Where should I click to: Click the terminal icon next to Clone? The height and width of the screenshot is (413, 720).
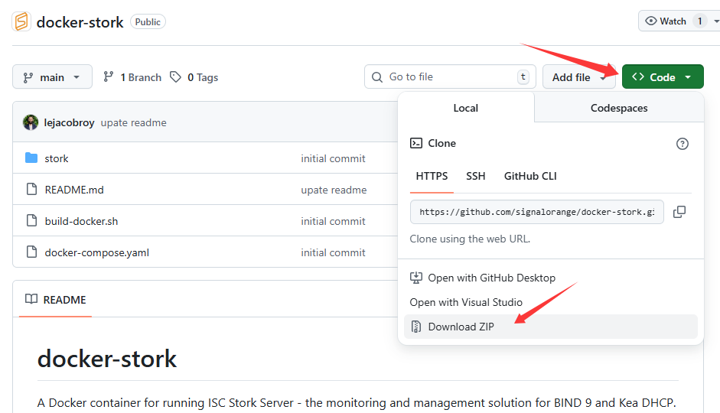pyautogui.click(x=416, y=143)
